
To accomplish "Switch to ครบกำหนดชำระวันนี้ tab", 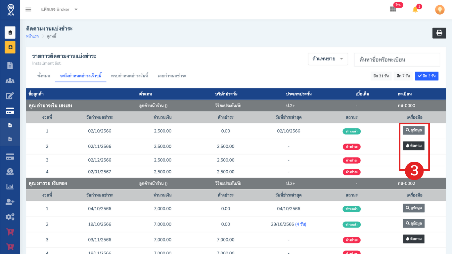I will tap(130, 76).
